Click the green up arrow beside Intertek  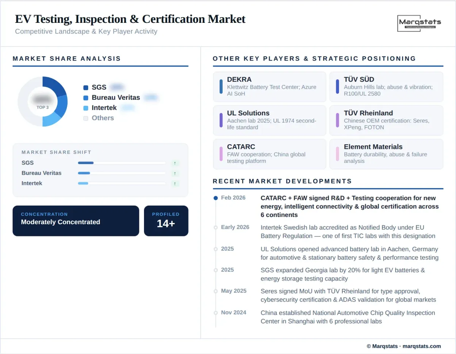(x=175, y=183)
